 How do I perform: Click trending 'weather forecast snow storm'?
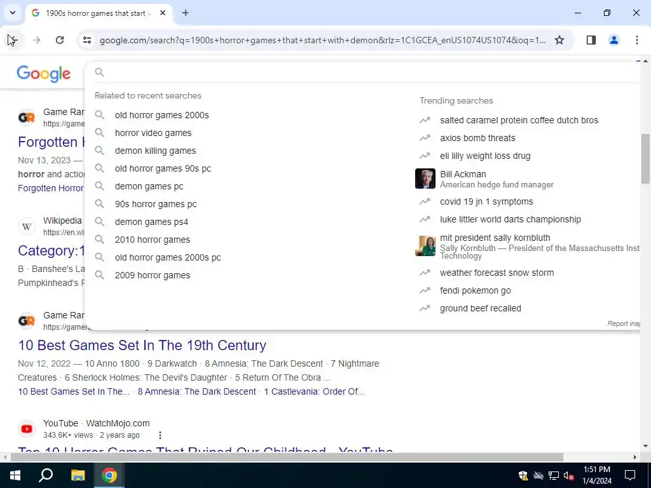497,273
